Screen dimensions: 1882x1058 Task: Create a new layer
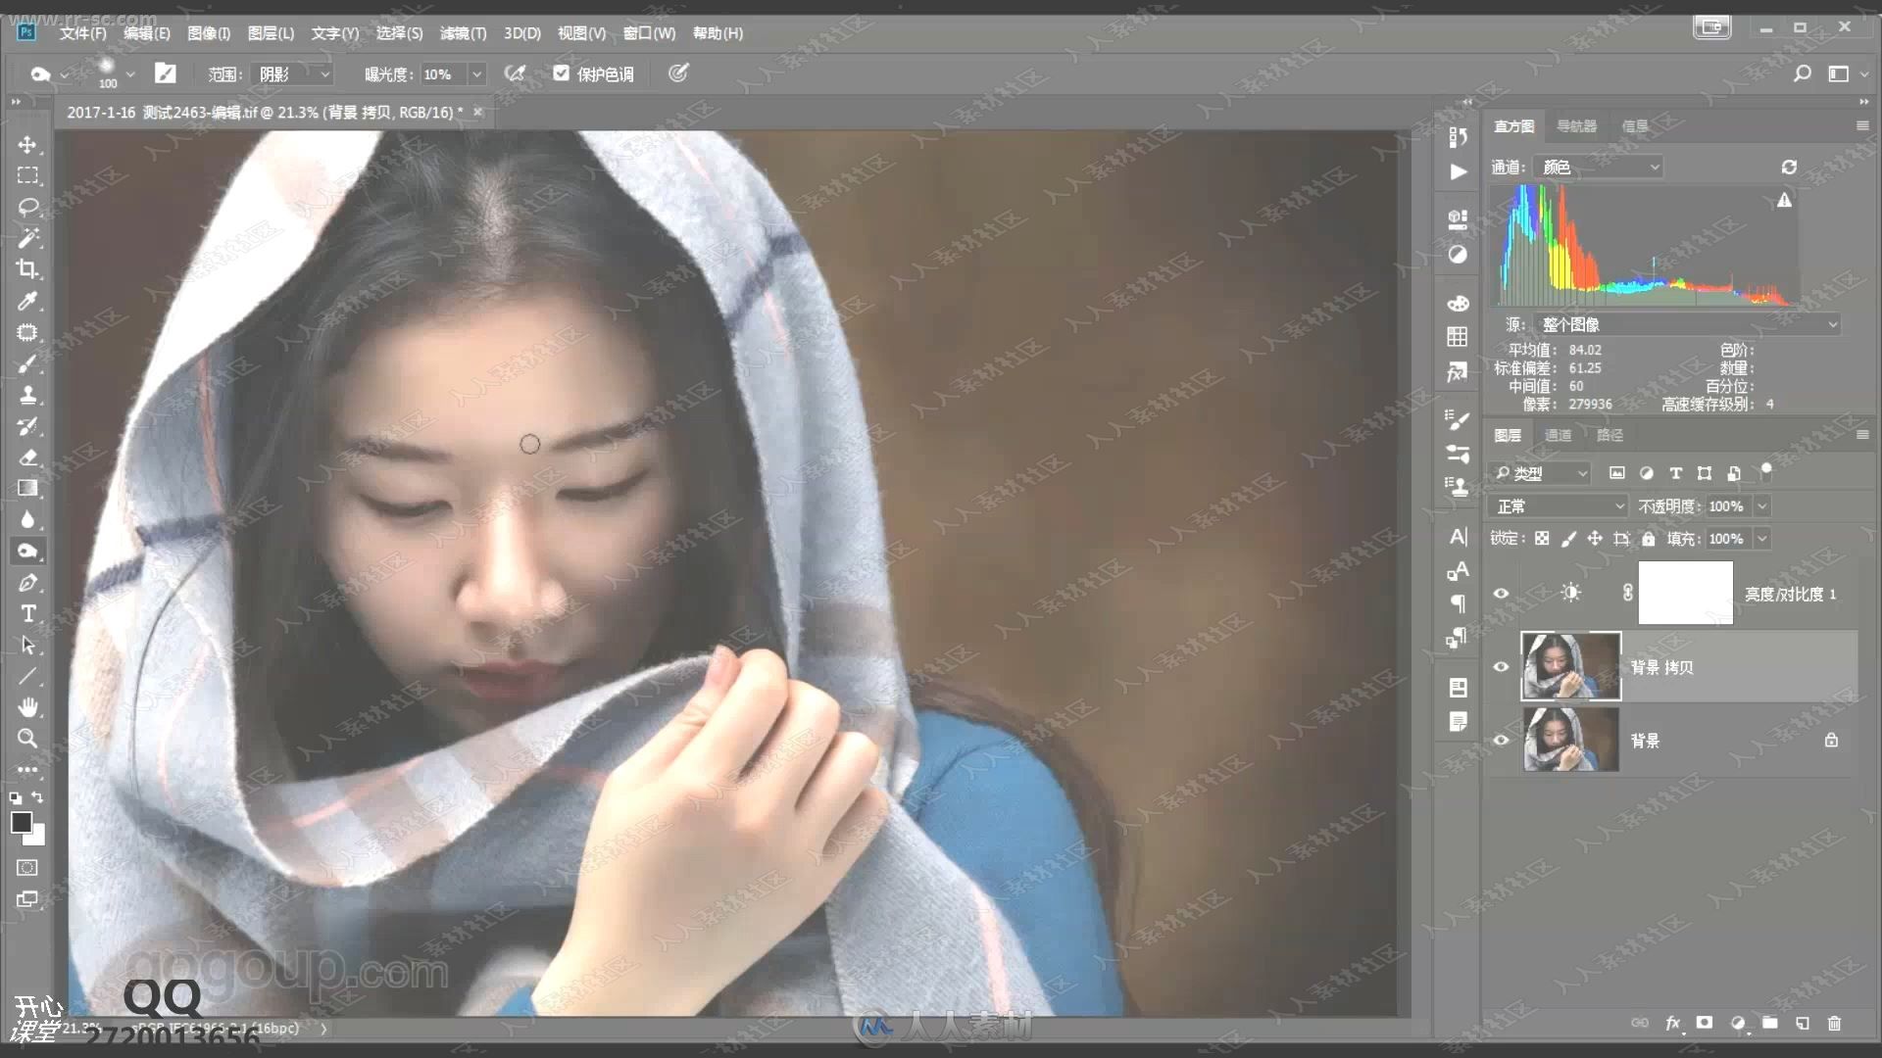click(1802, 1023)
